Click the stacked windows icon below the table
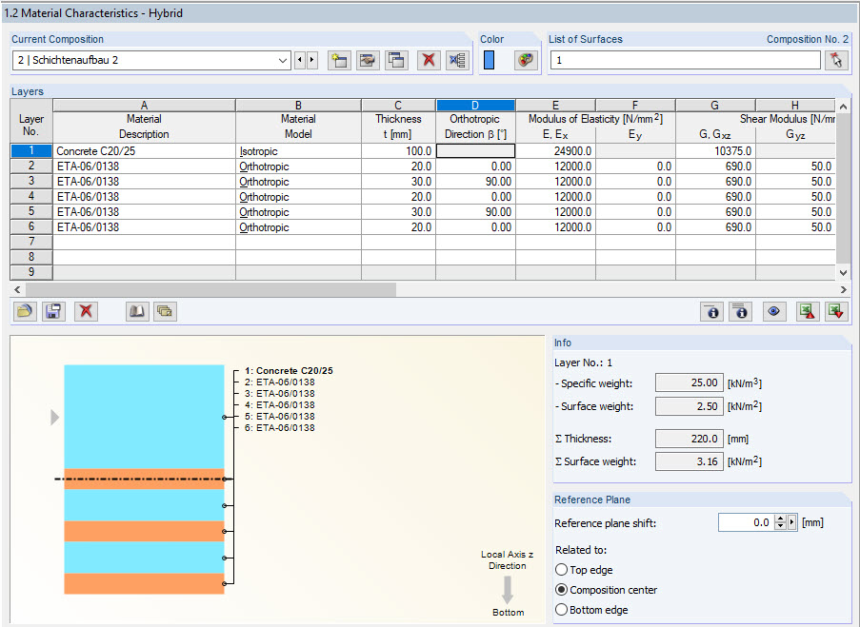This screenshot has height=627, width=860. [x=165, y=311]
